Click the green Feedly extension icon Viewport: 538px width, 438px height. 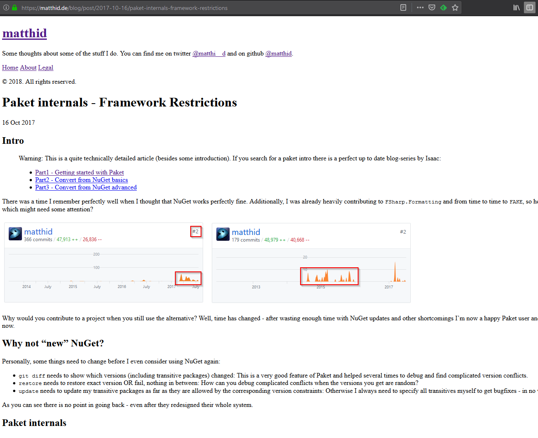point(443,7)
